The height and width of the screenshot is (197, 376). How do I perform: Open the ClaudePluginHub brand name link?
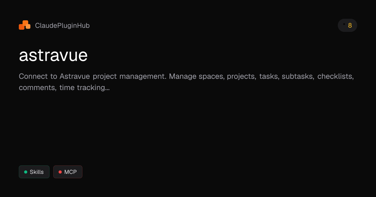62,26
